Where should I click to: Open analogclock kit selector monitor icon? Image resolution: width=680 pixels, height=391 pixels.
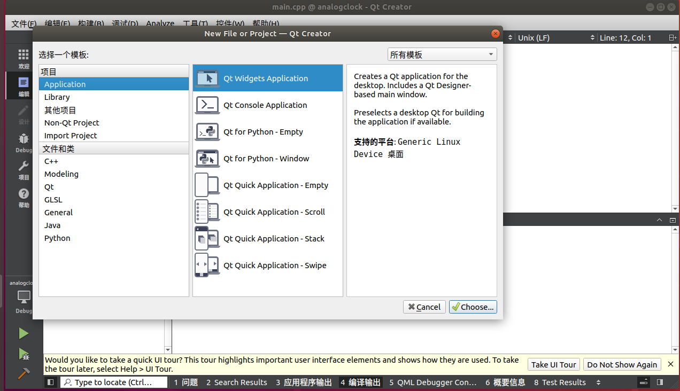point(24,296)
